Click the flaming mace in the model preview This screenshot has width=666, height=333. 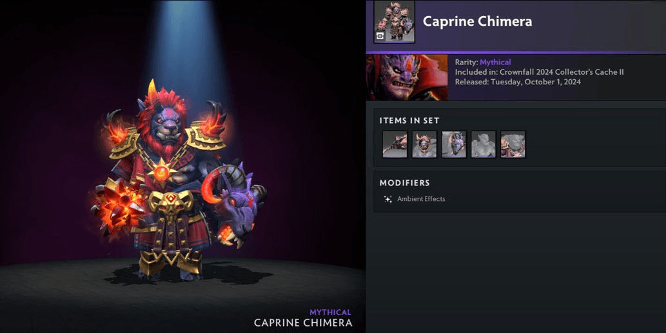coord(120,205)
